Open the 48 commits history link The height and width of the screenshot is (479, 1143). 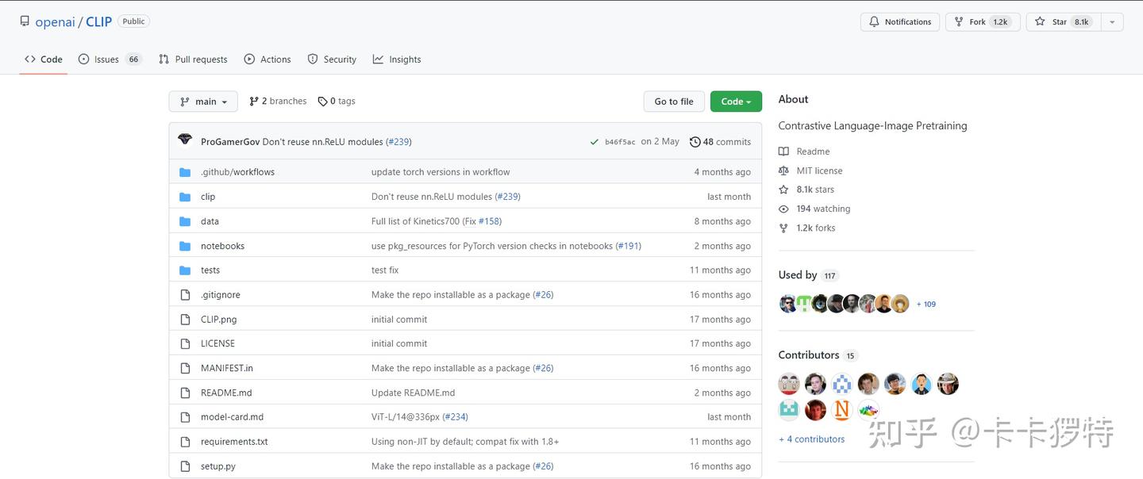coord(720,142)
